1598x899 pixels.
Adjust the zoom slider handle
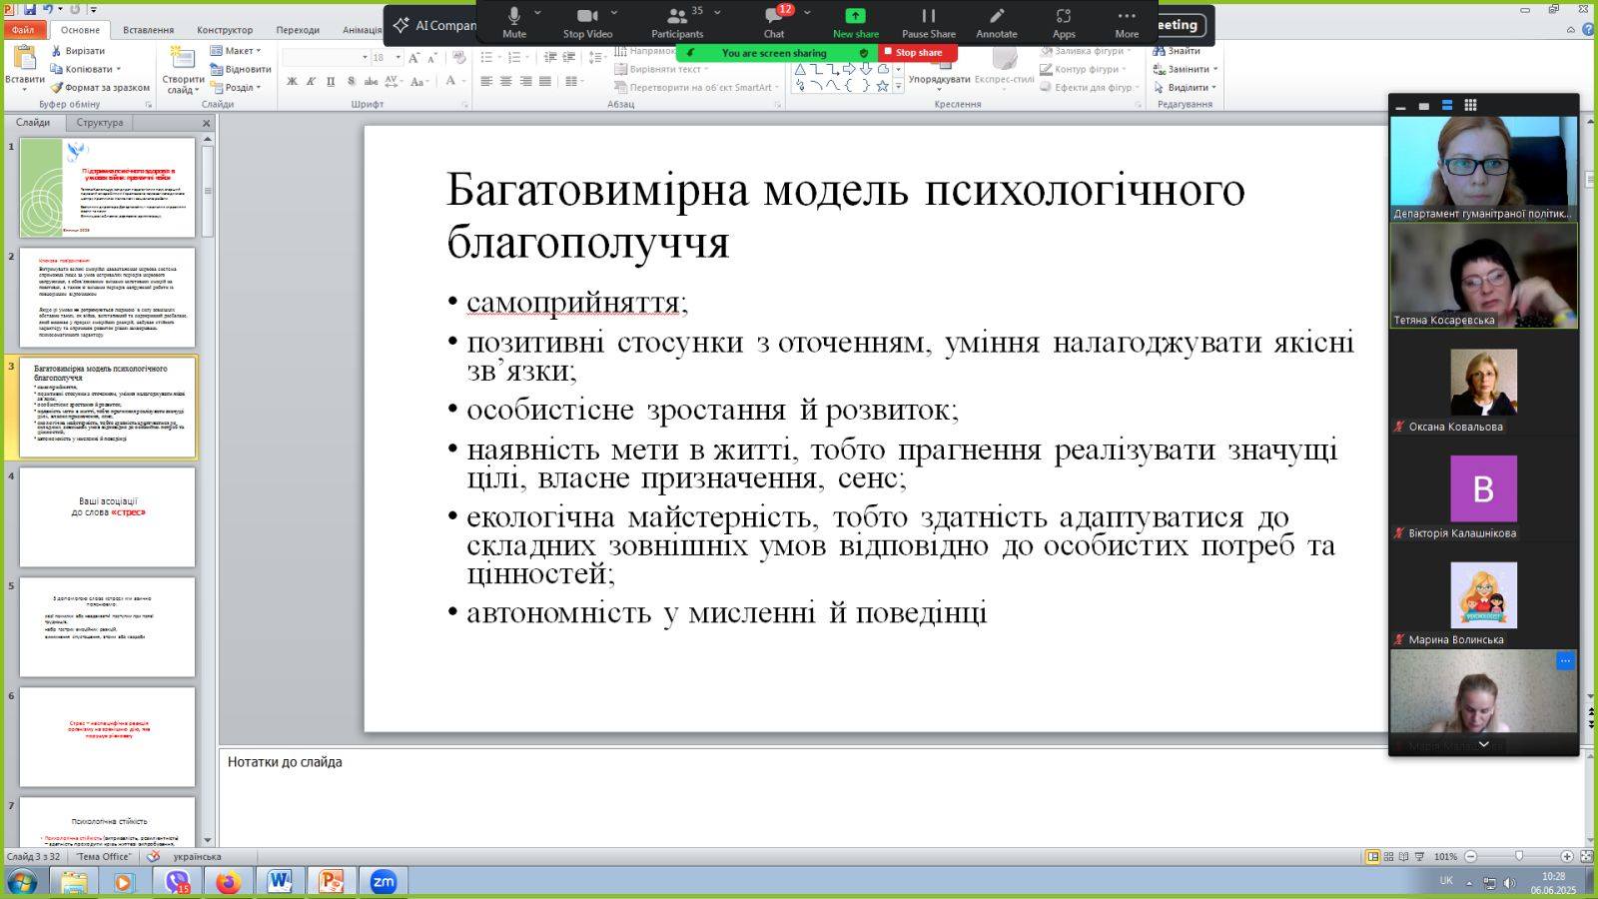(1519, 857)
